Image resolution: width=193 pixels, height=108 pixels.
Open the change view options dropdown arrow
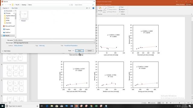coord(89,8)
